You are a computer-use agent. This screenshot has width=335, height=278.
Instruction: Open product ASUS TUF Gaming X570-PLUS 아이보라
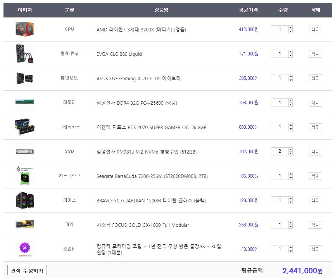click(x=138, y=78)
